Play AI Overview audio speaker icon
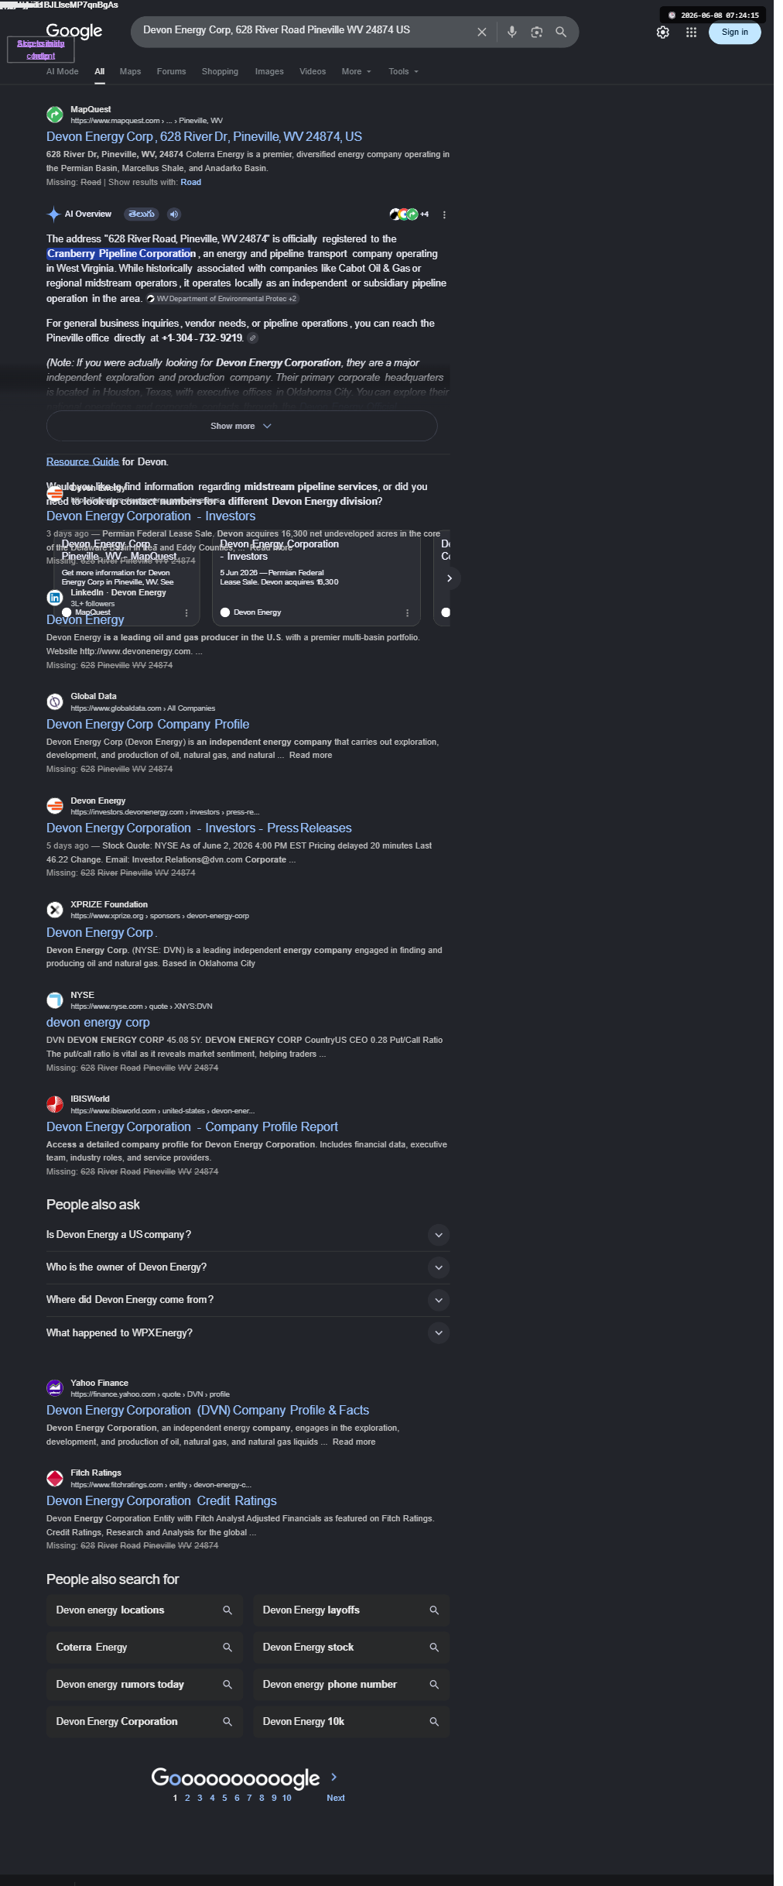Viewport: 783px width, 1886px height. pyautogui.click(x=174, y=214)
